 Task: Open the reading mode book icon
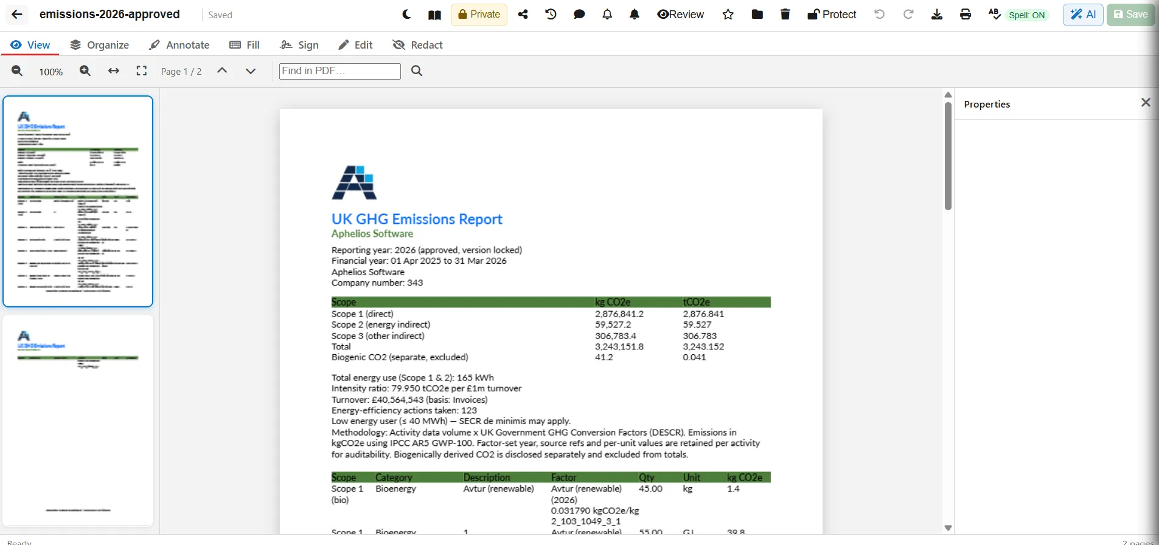tap(434, 15)
